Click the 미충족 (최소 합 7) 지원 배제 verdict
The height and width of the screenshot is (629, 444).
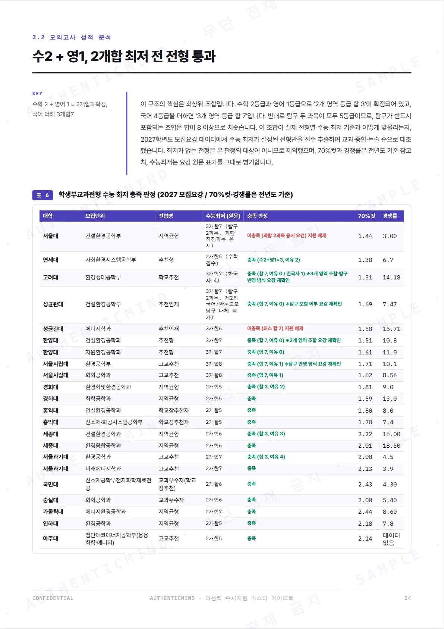tap(275, 329)
